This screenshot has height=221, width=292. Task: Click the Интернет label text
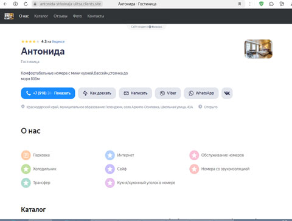click(x=125, y=155)
